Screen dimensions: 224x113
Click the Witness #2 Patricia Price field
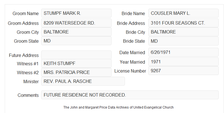click(76, 72)
